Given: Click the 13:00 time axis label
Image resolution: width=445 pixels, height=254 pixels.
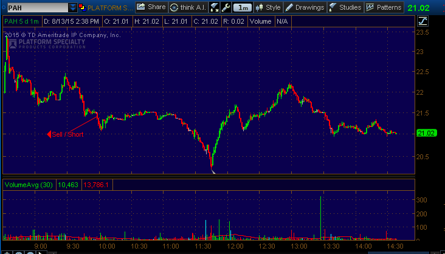Looking at the screenshot, I should tap(300, 245).
